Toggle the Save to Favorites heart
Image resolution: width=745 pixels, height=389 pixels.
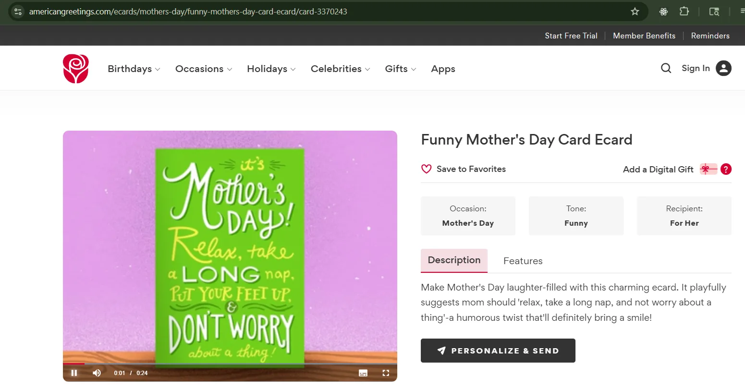426,169
